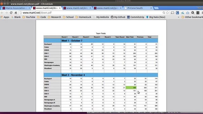Click the dark book extension icon
Viewport: 203px width, 114px height.
point(198,13)
